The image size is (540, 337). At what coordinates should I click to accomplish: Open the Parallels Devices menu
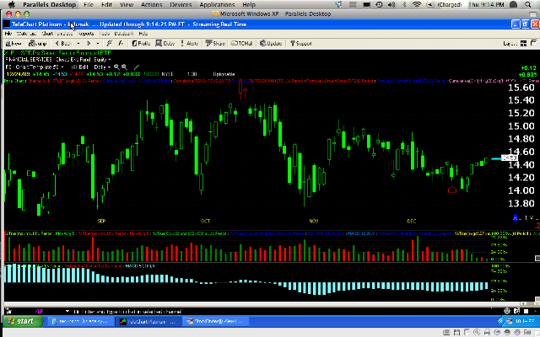tap(181, 4)
